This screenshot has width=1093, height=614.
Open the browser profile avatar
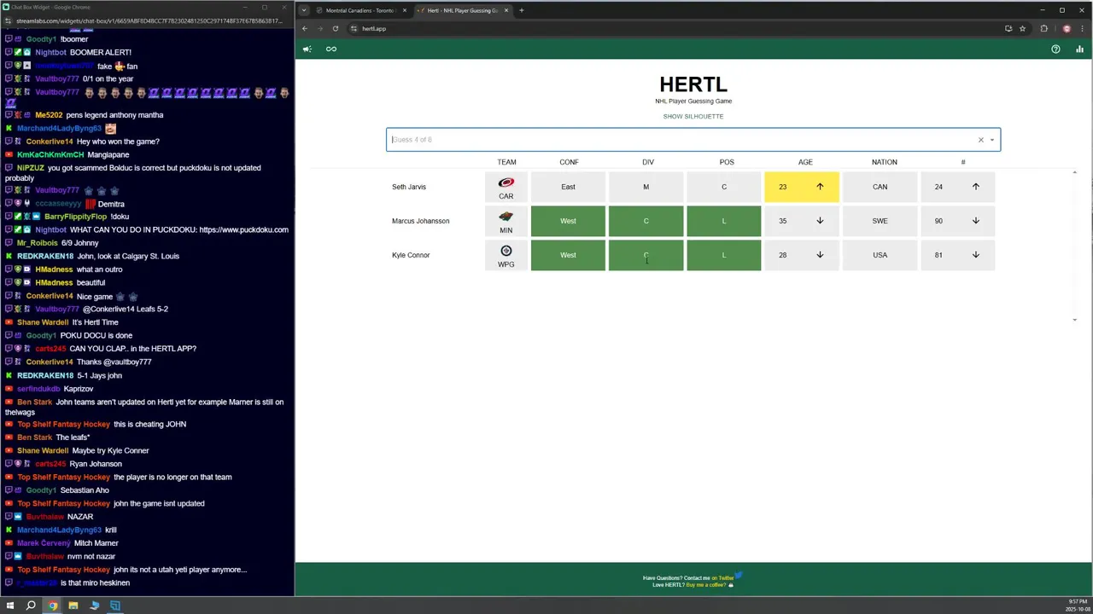[1067, 28]
